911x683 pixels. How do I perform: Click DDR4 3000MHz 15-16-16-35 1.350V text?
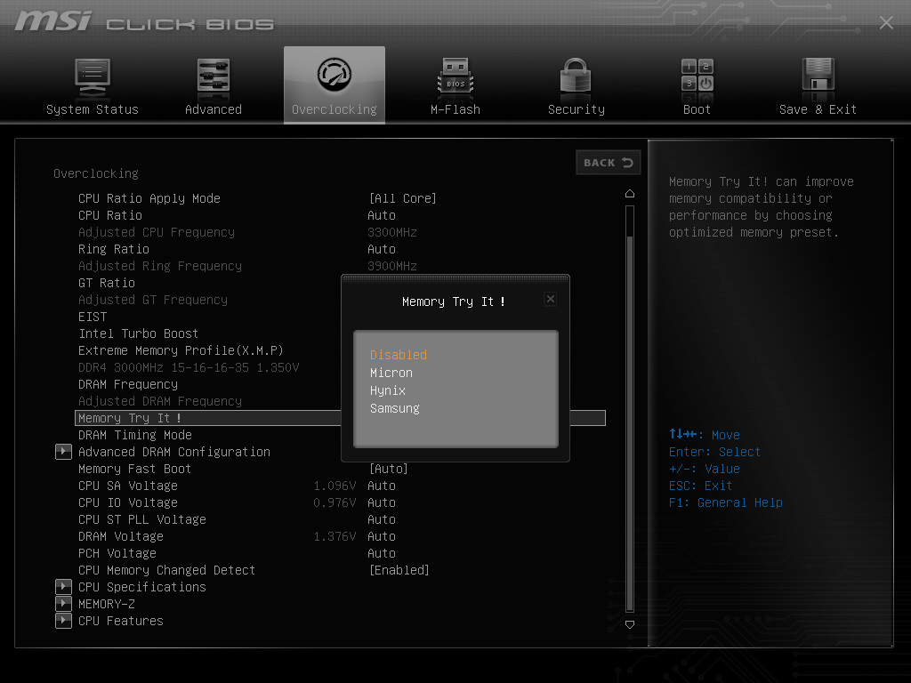tap(189, 367)
